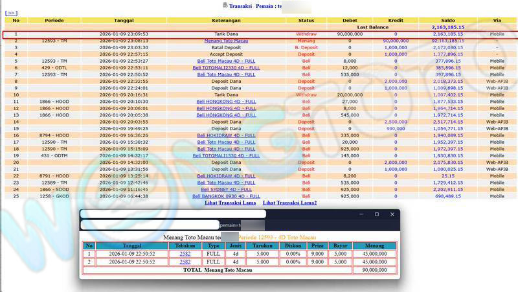Click tebakan 2582 link in popup row 2

point(185,262)
